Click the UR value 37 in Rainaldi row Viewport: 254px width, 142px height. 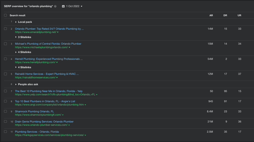click(240, 74)
